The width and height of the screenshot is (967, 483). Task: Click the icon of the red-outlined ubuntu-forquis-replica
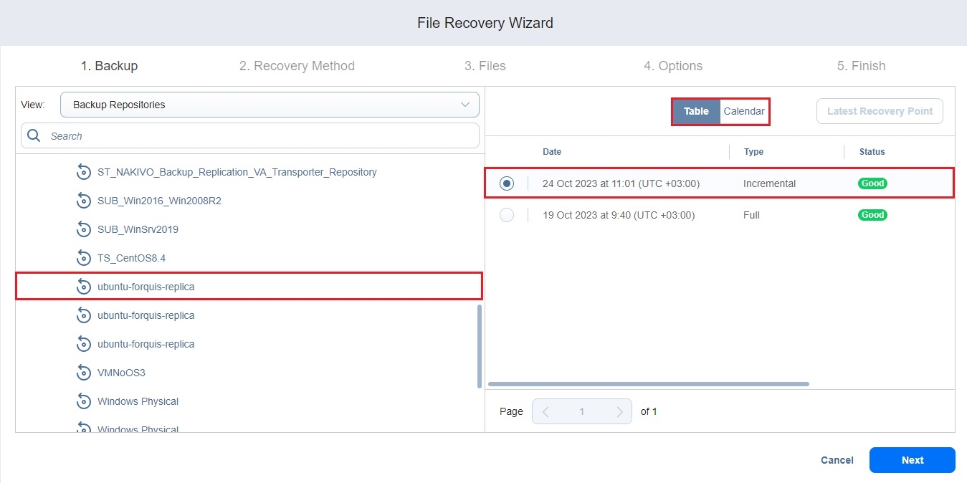(84, 287)
